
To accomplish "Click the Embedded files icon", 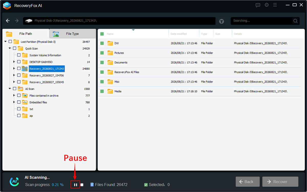I will [25, 102].
